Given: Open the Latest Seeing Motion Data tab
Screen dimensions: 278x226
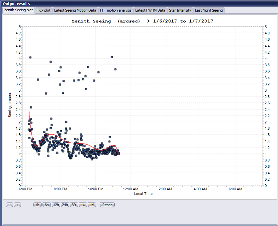Looking at the screenshot, I should (75, 10).
